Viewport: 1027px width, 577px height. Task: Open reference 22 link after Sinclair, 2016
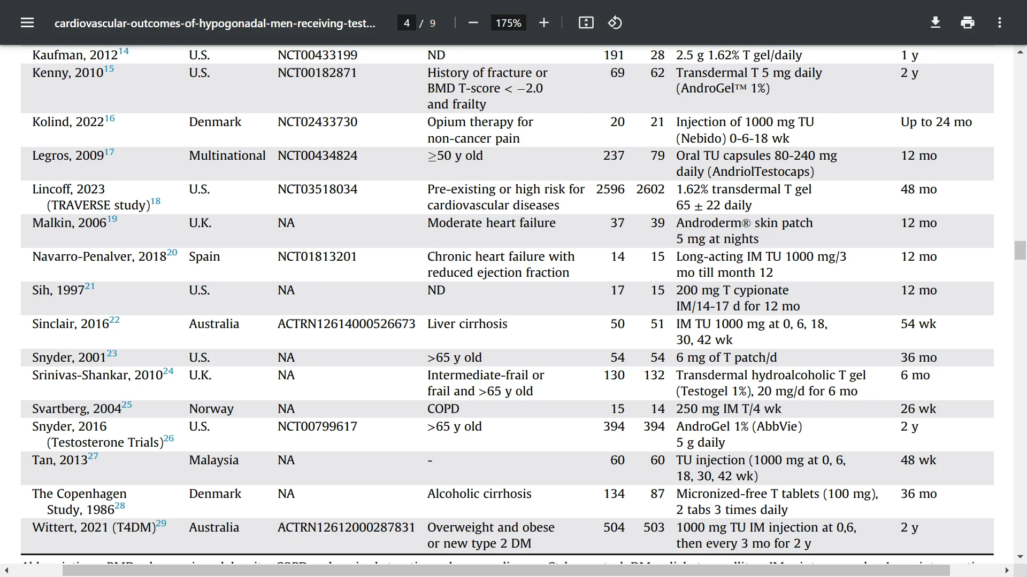tap(114, 320)
